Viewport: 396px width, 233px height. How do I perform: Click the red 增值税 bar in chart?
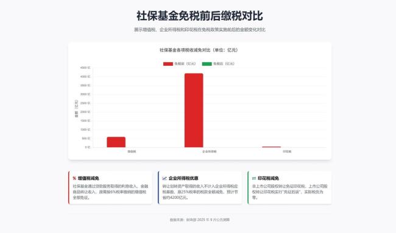(116, 142)
